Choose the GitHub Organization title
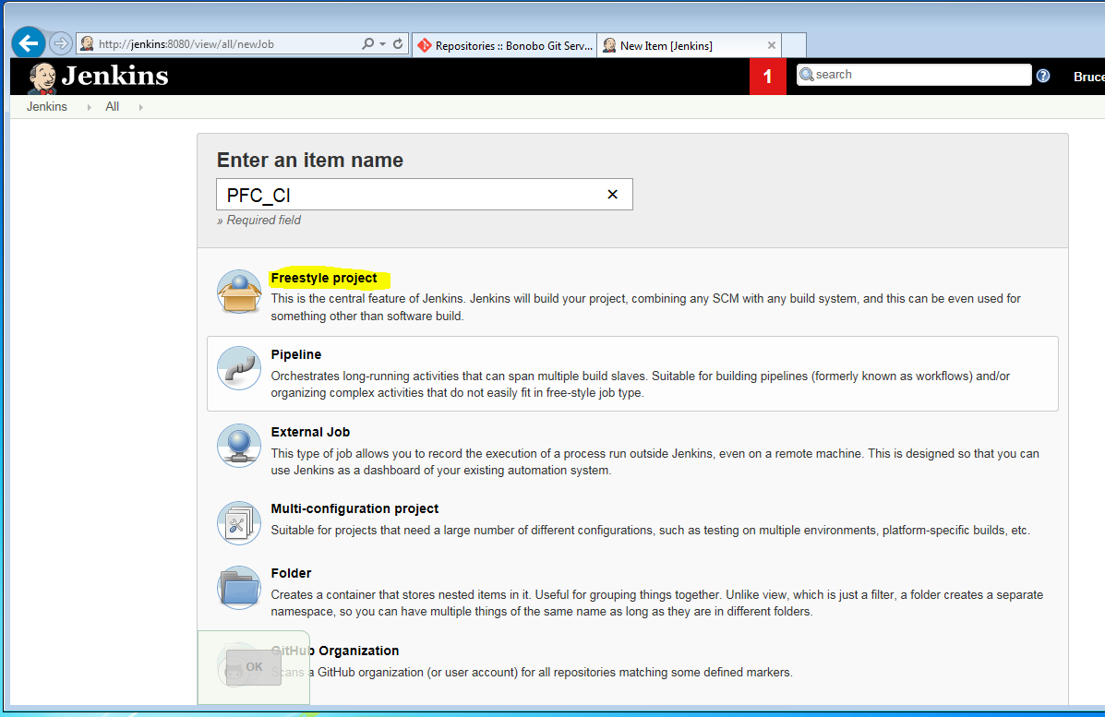The height and width of the screenshot is (717, 1105). tap(335, 651)
